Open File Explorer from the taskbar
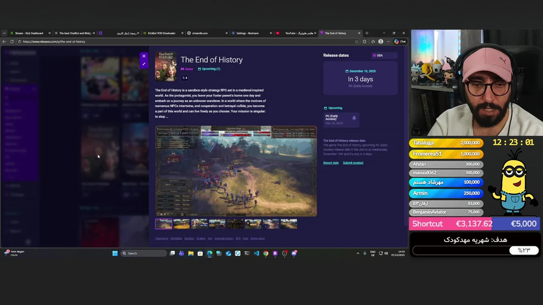Image resolution: width=543 pixels, height=305 pixels. [191, 253]
